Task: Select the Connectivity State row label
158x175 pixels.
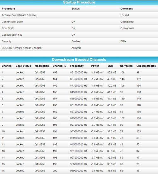Action: [12, 22]
